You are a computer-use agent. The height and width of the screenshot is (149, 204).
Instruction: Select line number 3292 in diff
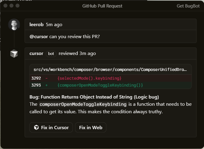[x=36, y=78]
